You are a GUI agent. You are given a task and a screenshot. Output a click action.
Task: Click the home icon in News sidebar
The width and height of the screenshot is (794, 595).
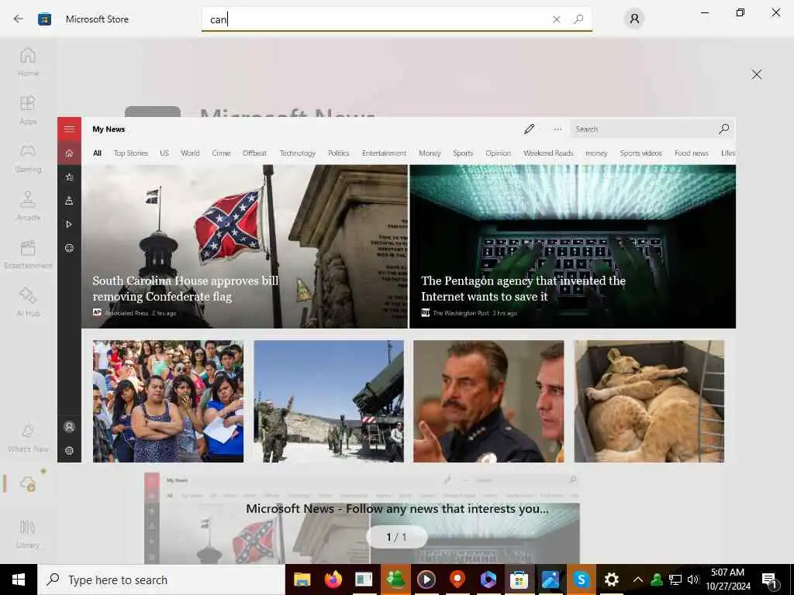(x=69, y=153)
